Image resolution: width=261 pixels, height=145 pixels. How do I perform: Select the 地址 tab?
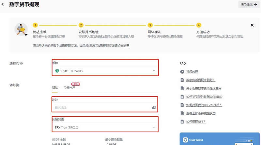55,87
